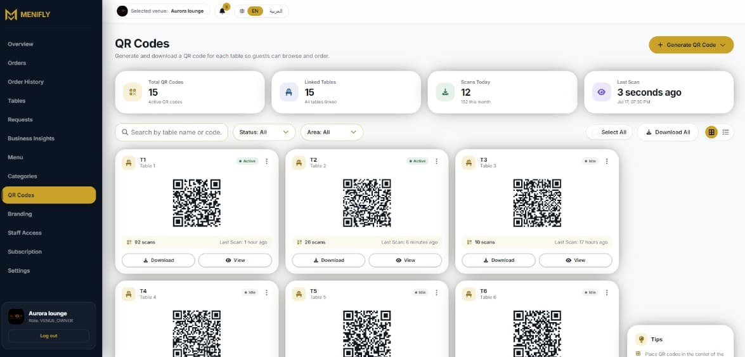Click the T2 QR code image
The width and height of the screenshot is (745, 357).
click(x=367, y=203)
